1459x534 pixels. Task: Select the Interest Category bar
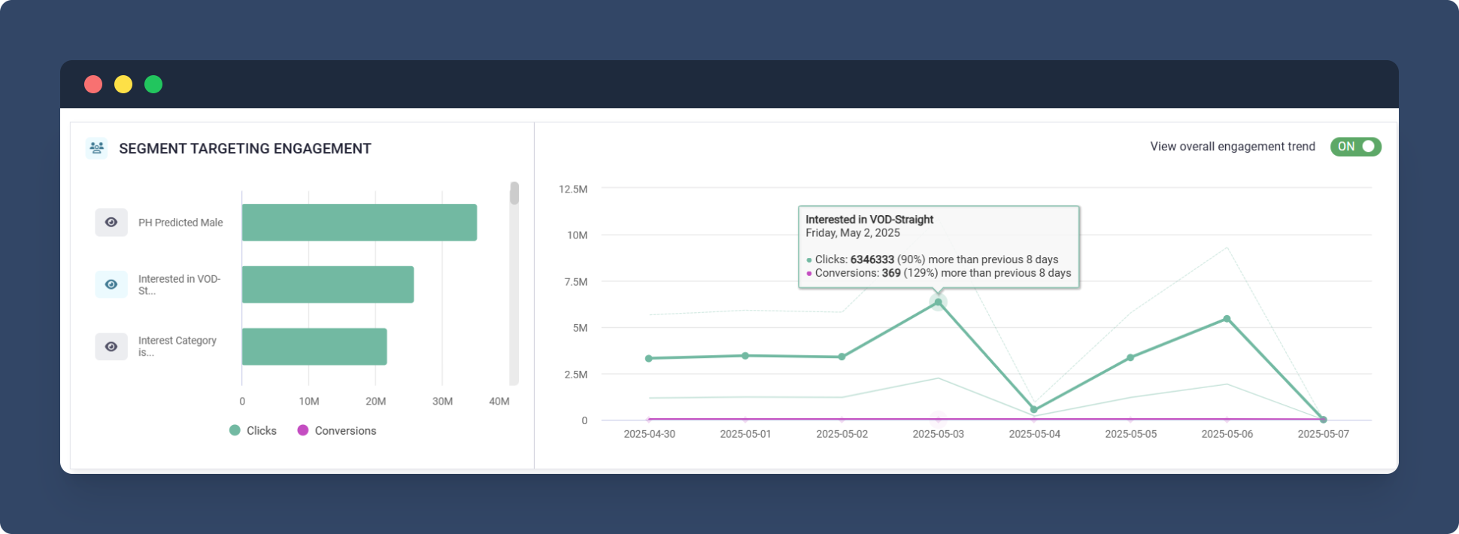point(314,347)
